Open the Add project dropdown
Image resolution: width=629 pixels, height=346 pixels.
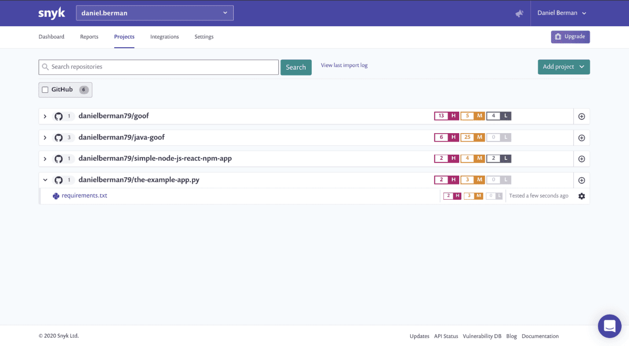(x=563, y=67)
